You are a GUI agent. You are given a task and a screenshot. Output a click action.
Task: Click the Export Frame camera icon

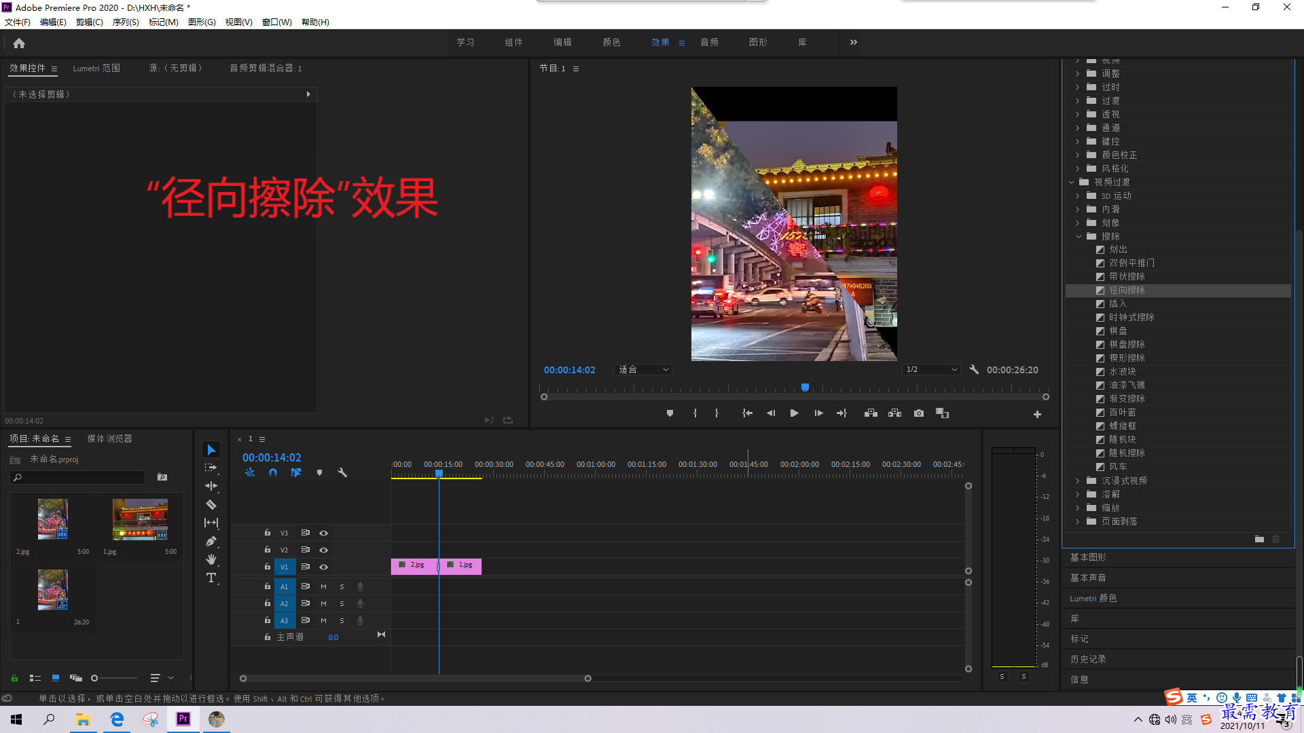pyautogui.click(x=919, y=413)
